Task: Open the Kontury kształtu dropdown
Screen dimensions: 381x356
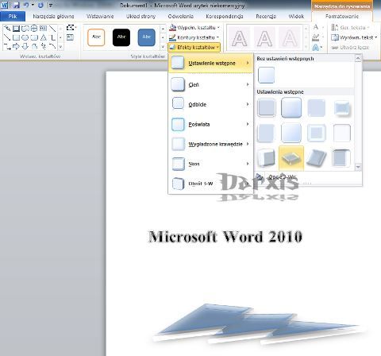Action: pyautogui.click(x=194, y=37)
